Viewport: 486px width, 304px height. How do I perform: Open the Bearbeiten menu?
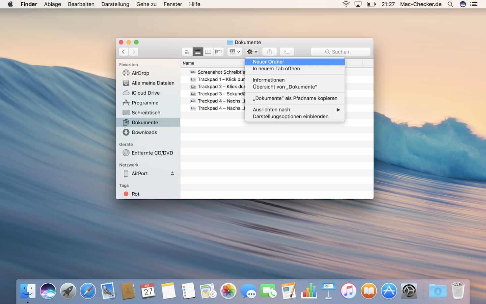pyautogui.click(x=81, y=4)
